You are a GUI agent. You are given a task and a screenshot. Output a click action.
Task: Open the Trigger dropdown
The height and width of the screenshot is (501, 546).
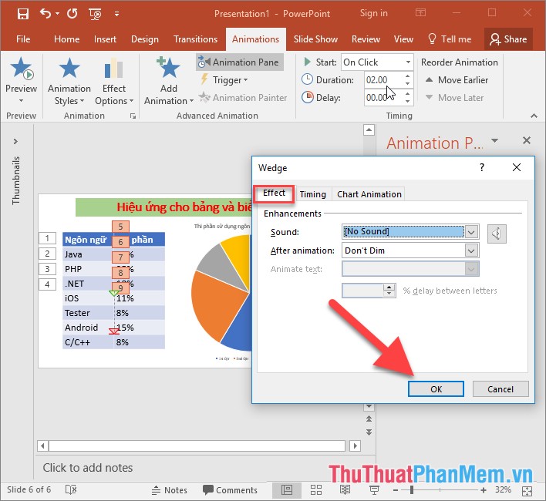pyautogui.click(x=224, y=80)
